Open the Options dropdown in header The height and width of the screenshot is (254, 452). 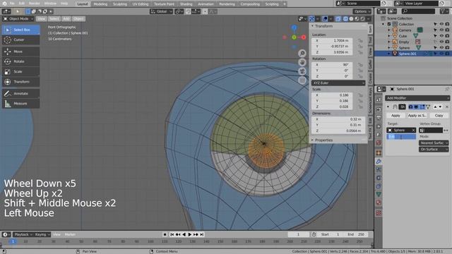coord(362,11)
